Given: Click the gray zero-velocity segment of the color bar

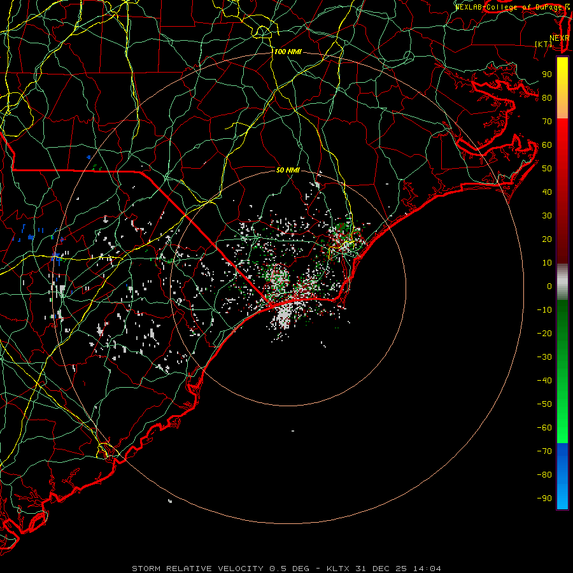Looking at the screenshot, I should click(562, 282).
